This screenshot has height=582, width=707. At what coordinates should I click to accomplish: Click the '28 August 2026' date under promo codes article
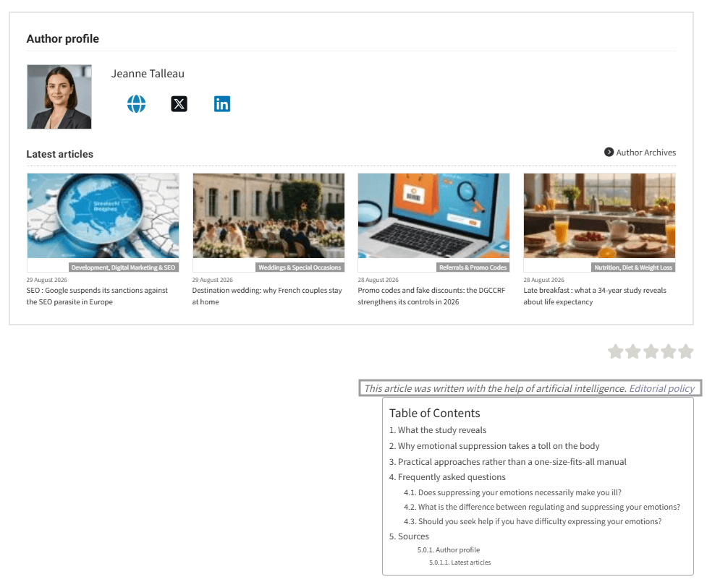[x=378, y=280]
